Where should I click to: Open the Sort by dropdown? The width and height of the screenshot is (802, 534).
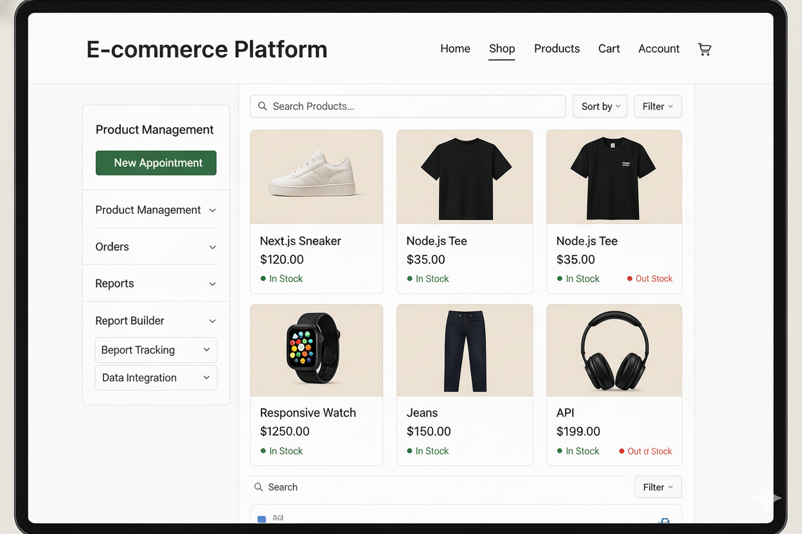[x=600, y=106]
